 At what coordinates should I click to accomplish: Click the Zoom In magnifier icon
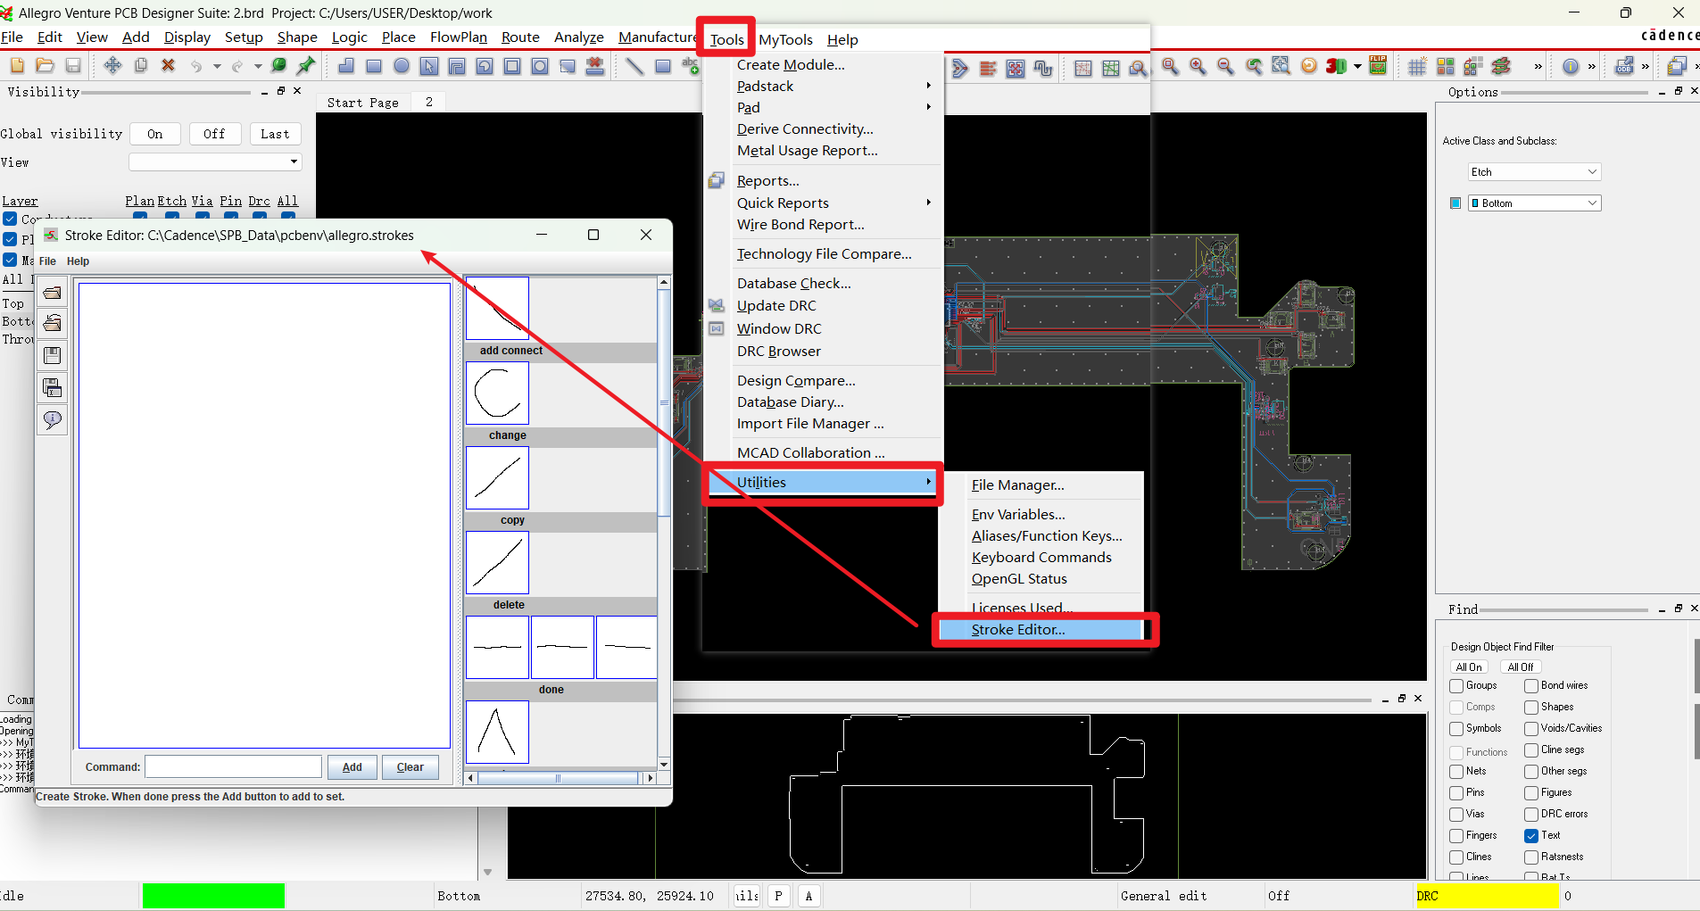[x=1198, y=67]
